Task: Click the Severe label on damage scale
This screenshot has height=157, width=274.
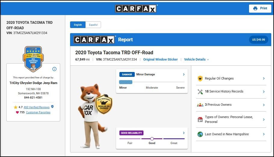Action: coord(180,87)
